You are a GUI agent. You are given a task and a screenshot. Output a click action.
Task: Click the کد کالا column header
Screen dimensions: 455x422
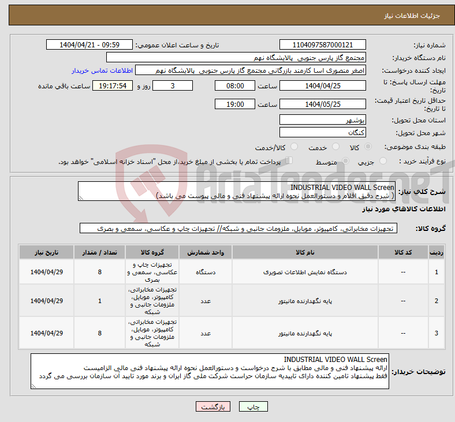(x=403, y=252)
